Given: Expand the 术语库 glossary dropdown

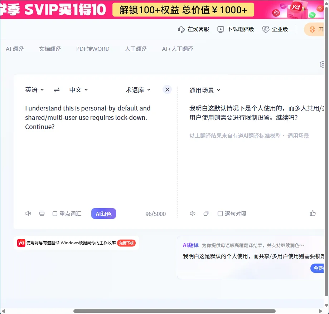Looking at the screenshot, I should 138,90.
